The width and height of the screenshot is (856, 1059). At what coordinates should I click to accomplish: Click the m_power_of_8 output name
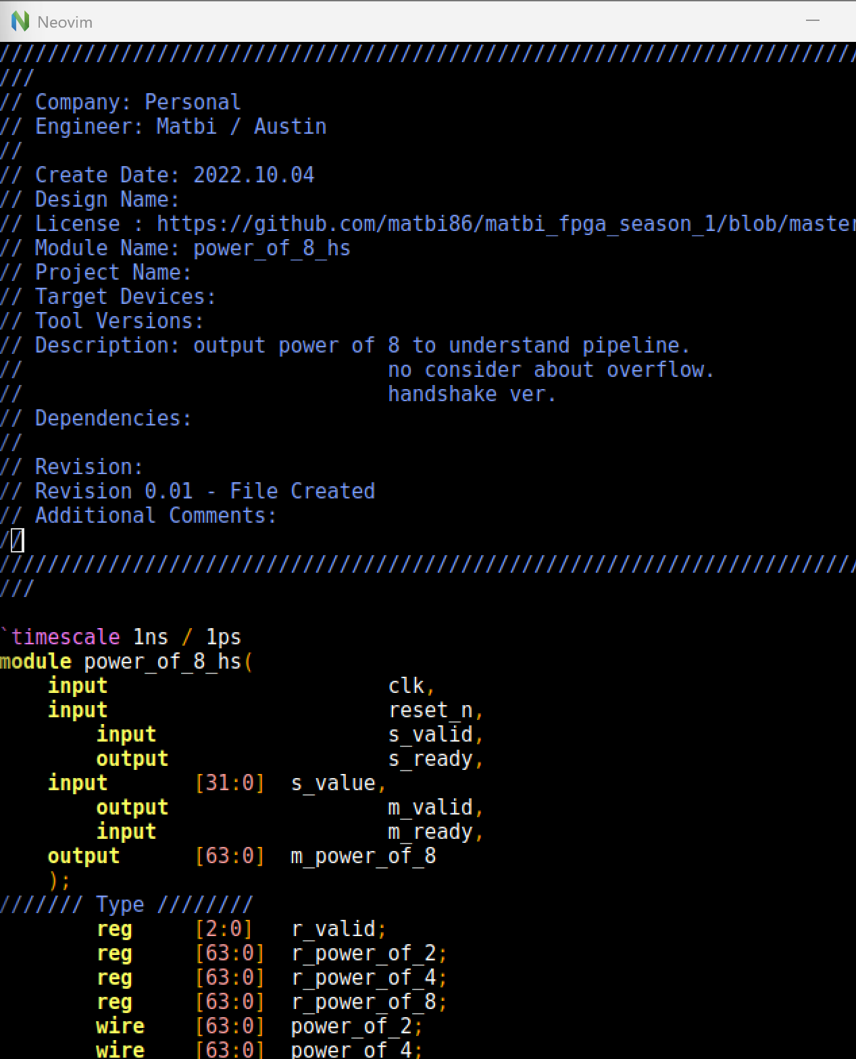[363, 856]
